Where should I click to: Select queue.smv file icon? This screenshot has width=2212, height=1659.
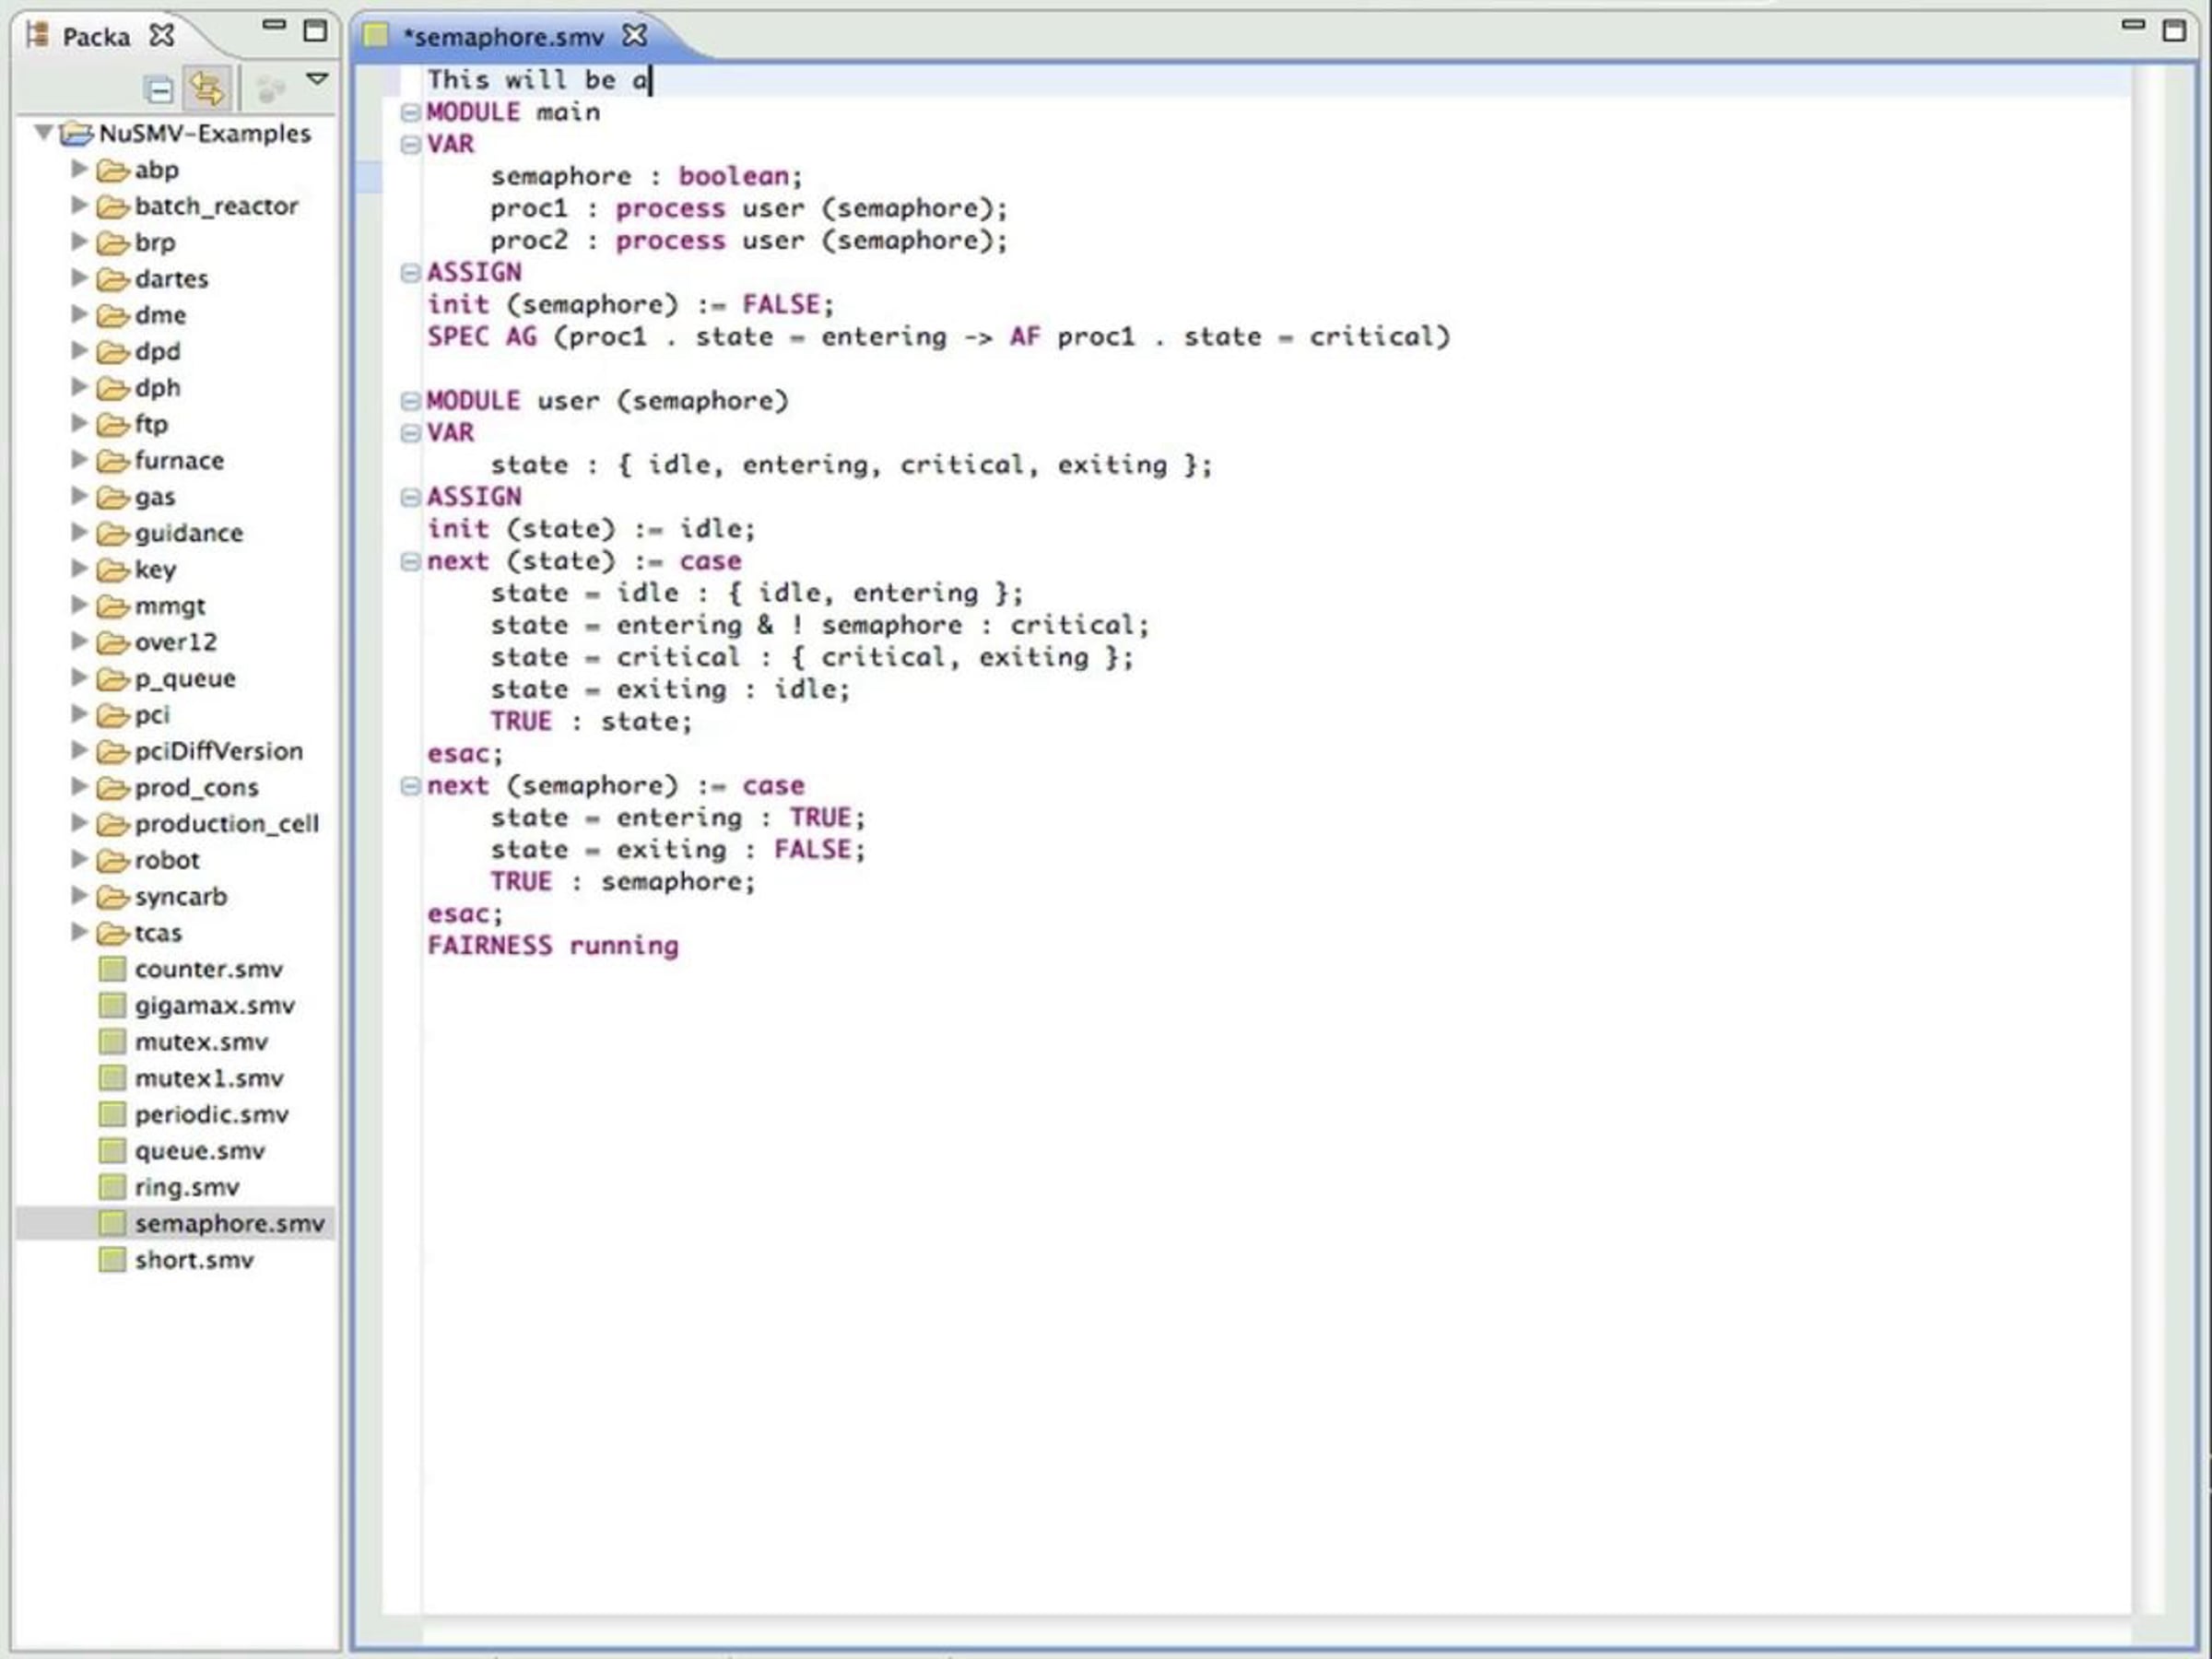pyautogui.click(x=112, y=1151)
